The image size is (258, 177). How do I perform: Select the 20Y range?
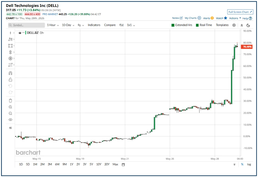point(107,164)
